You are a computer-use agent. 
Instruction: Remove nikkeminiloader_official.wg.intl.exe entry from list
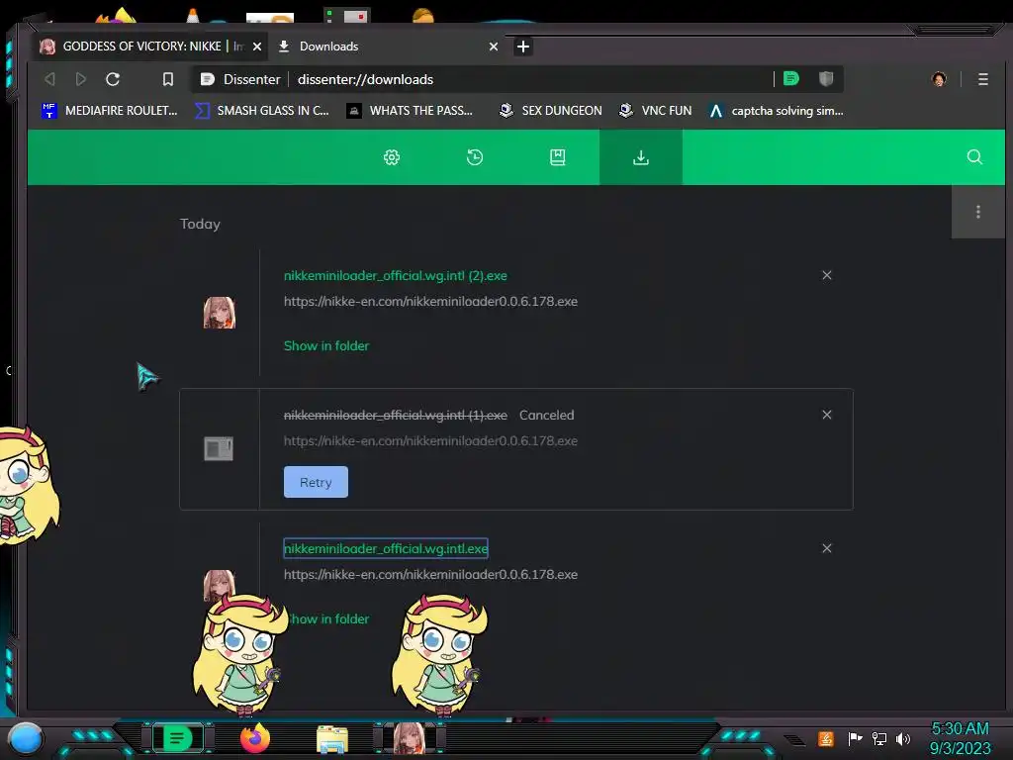pyautogui.click(x=827, y=548)
